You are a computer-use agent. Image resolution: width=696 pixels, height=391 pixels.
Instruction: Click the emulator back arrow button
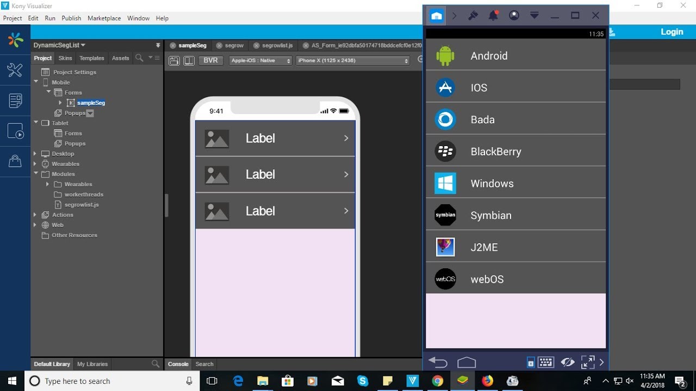pos(438,362)
